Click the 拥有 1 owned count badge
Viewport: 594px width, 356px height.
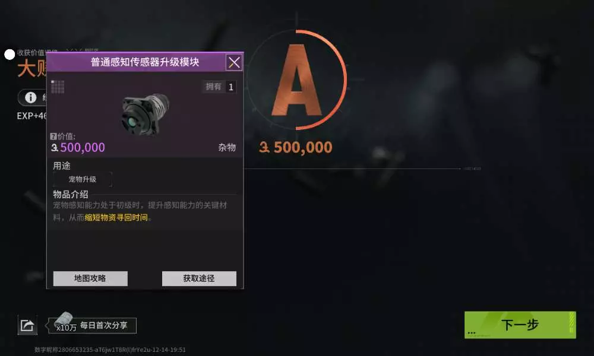coord(219,87)
